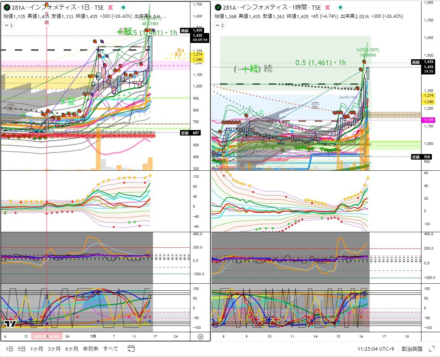
Task: Toggle fullscreen mode with the corner-brackets icon
Action: [x=432, y=349]
